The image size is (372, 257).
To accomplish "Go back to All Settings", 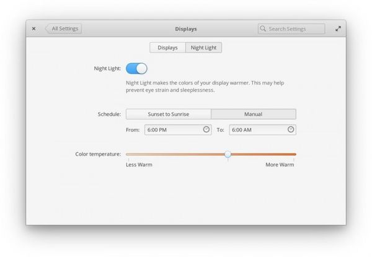I will (x=64, y=28).
